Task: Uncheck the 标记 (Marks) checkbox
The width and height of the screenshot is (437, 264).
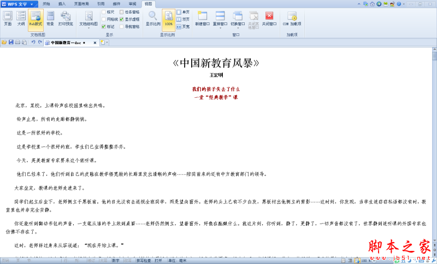Action: coord(104,26)
